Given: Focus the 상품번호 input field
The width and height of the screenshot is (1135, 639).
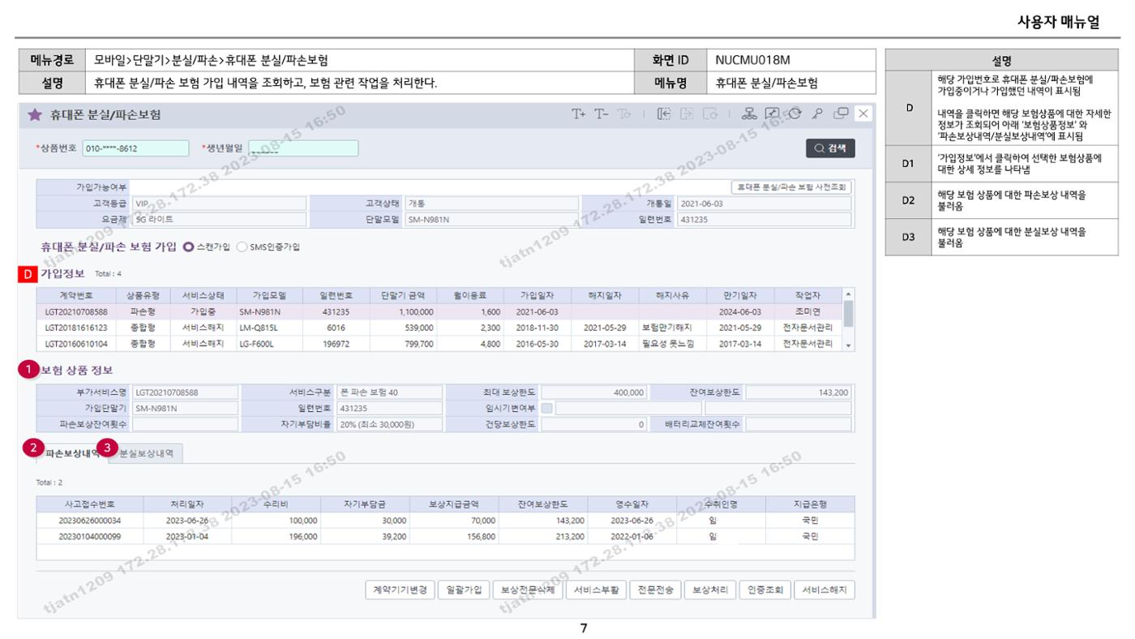Looking at the screenshot, I should point(135,148).
